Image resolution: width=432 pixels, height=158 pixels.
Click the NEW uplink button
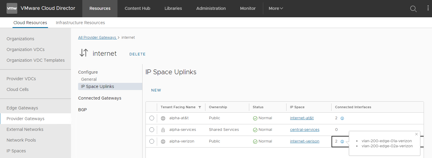pos(156,90)
